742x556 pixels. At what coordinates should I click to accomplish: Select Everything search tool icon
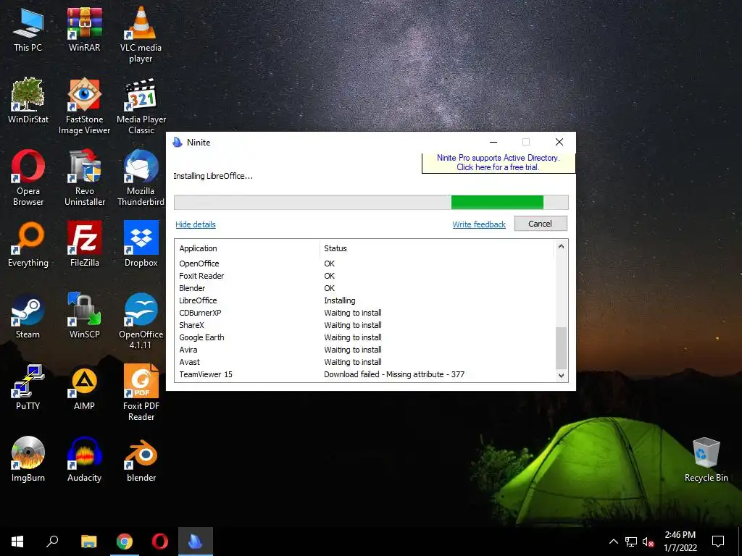28,245
